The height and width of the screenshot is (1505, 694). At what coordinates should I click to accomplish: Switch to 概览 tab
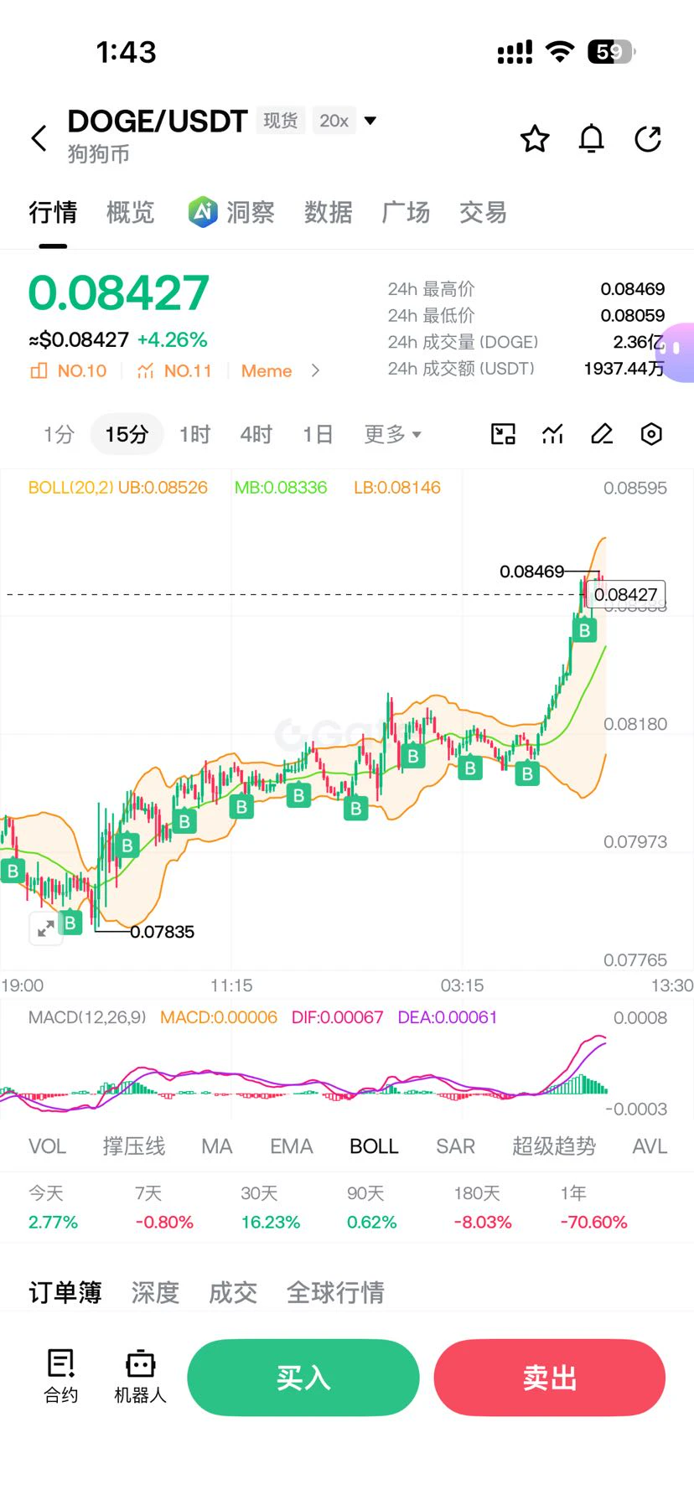click(131, 212)
